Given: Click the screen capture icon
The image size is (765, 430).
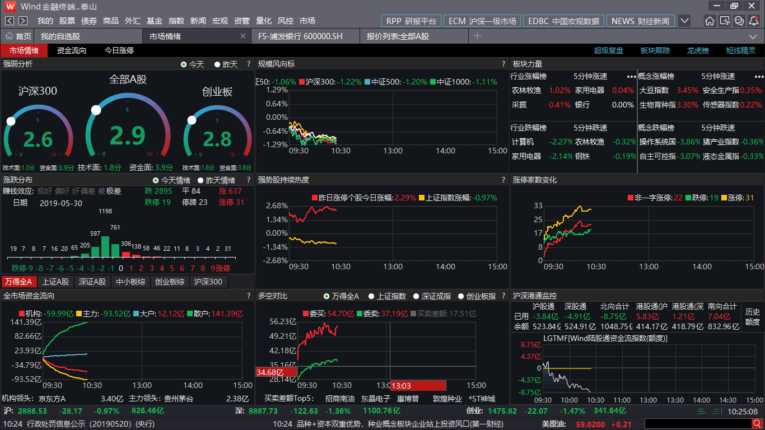Looking at the screenshot, I should (724, 21).
